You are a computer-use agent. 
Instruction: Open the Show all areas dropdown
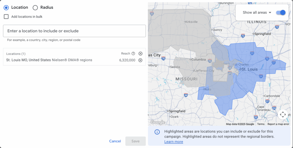(257, 13)
